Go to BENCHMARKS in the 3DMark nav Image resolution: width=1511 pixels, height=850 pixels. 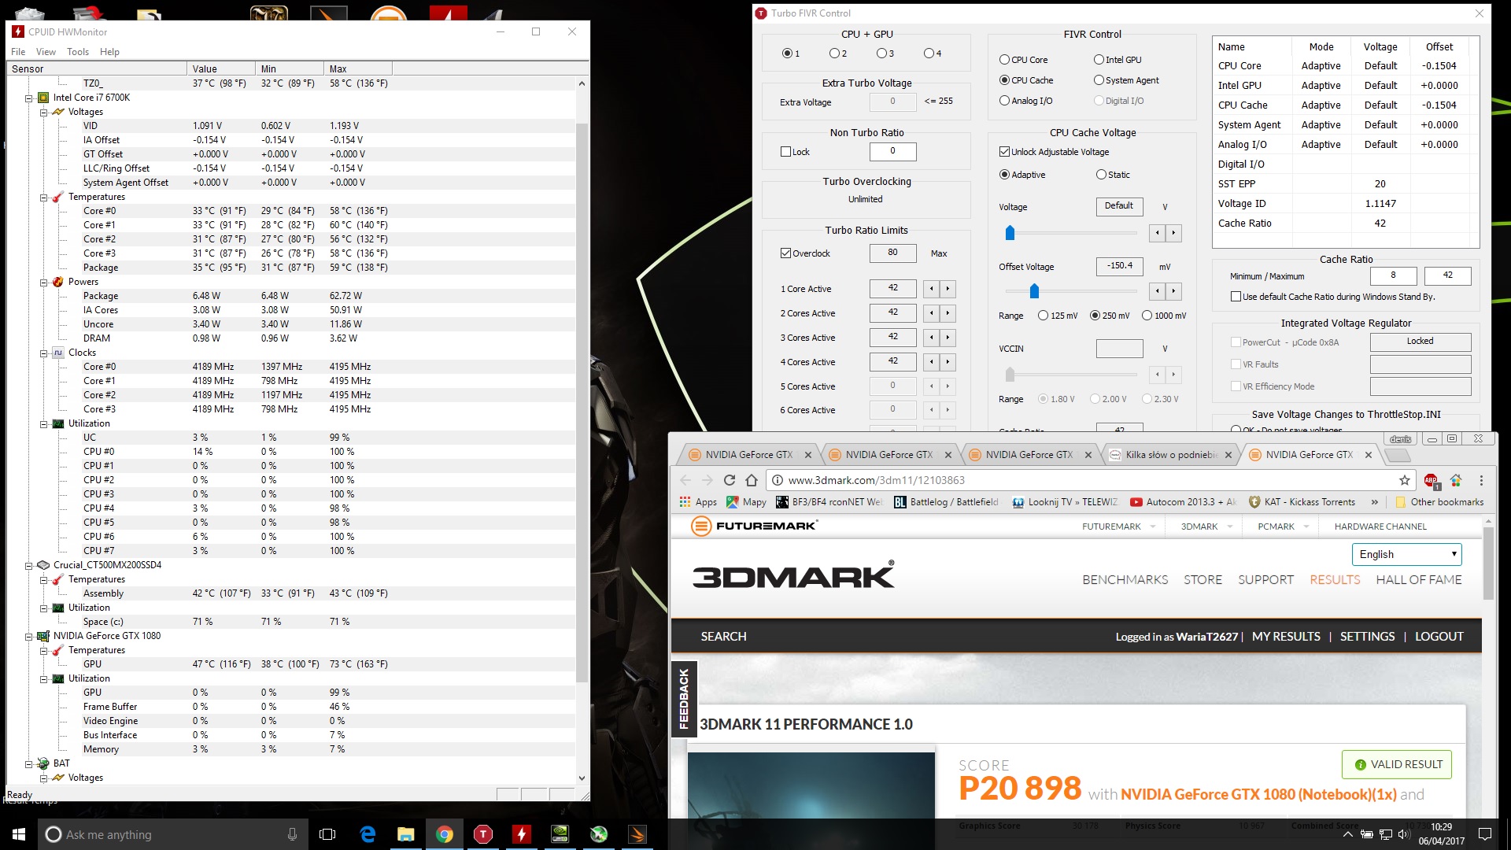tap(1125, 580)
